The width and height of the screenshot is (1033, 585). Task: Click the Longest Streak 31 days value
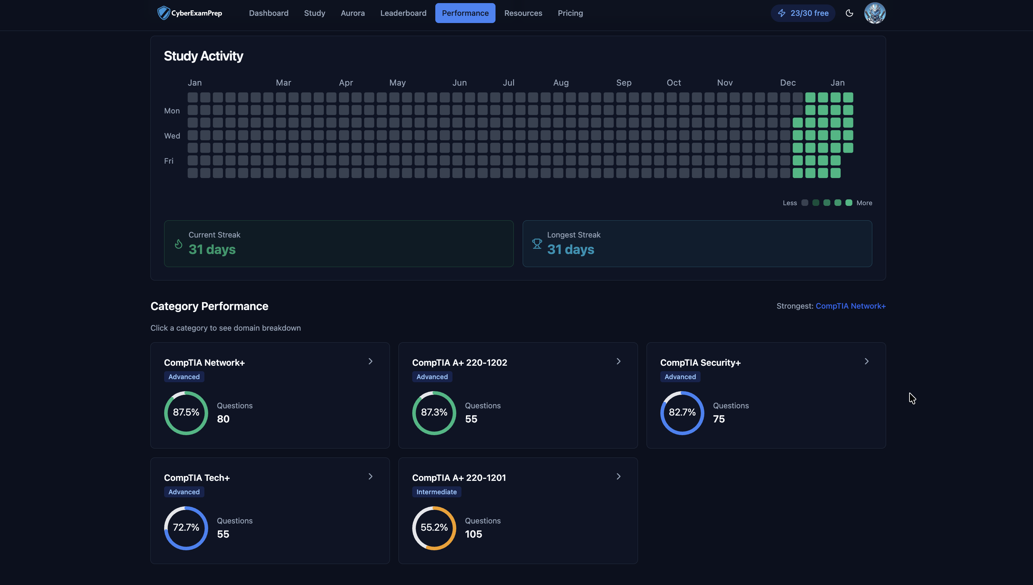tap(571, 250)
